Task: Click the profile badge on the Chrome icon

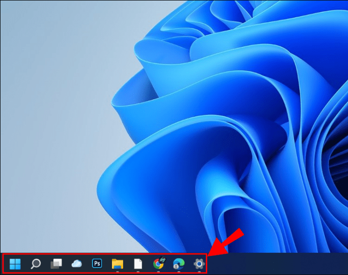Action: pos(162,259)
